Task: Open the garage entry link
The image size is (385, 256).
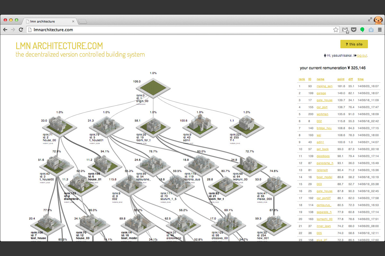Action: pyautogui.click(x=321, y=93)
